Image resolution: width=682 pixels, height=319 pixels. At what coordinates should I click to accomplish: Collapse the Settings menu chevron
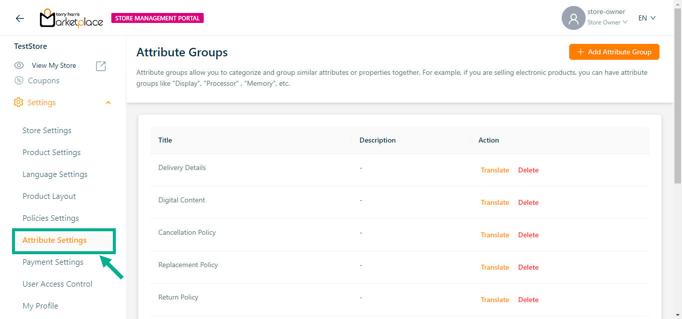point(108,103)
